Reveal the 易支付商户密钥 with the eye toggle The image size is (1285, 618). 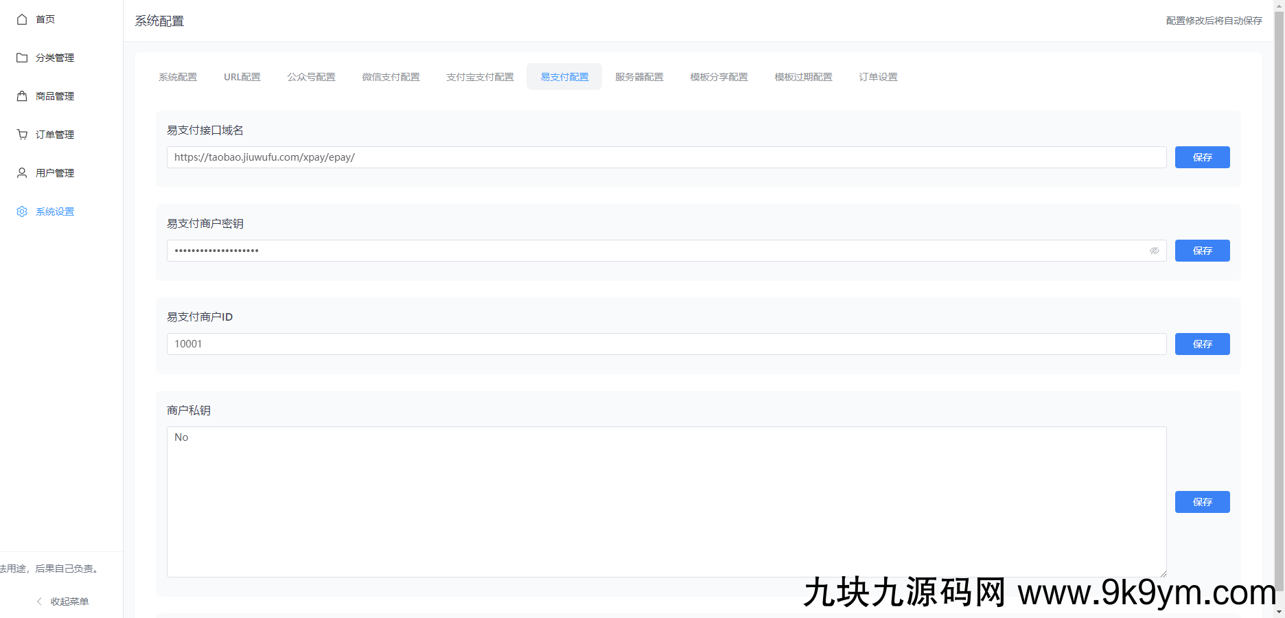[x=1155, y=251]
